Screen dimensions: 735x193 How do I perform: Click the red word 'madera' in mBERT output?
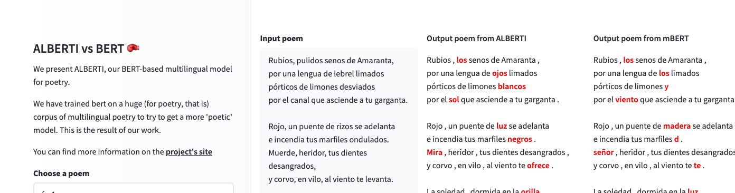[x=677, y=126]
